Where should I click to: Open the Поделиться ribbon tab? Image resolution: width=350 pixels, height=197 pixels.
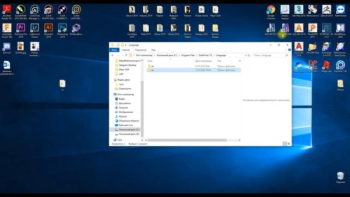pyautogui.click(x=141, y=50)
